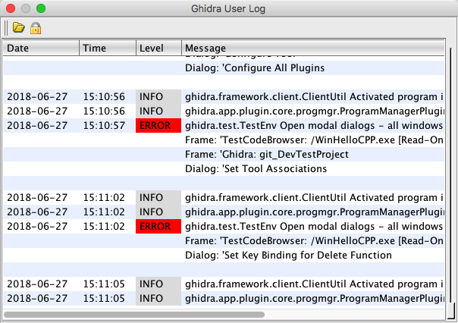The image size is (458, 323).
Task: Click the yellow minimize window button
Action: coord(26,8)
